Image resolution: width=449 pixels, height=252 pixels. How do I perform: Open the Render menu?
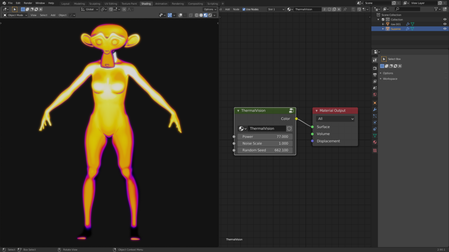tap(28, 3)
